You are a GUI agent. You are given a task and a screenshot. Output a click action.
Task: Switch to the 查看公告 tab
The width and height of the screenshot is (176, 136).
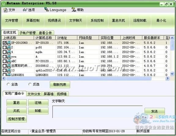point(45,33)
